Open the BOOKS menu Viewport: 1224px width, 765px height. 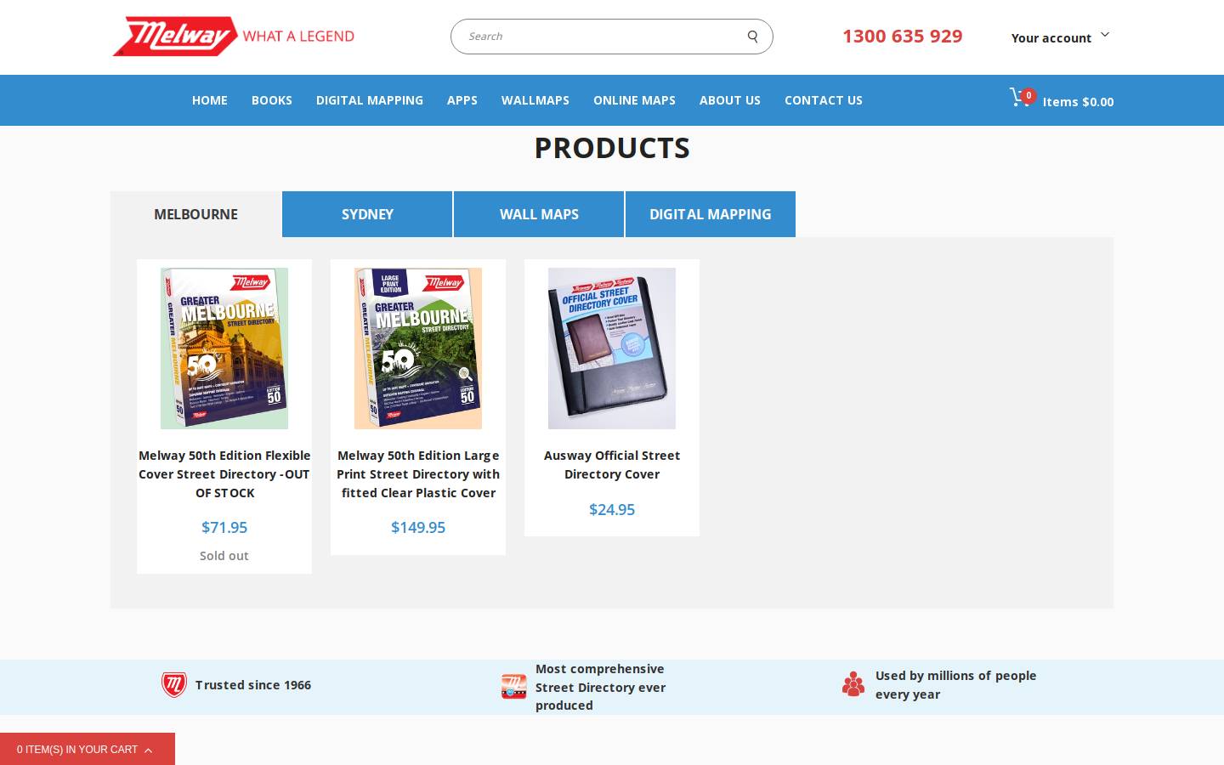coord(272,100)
